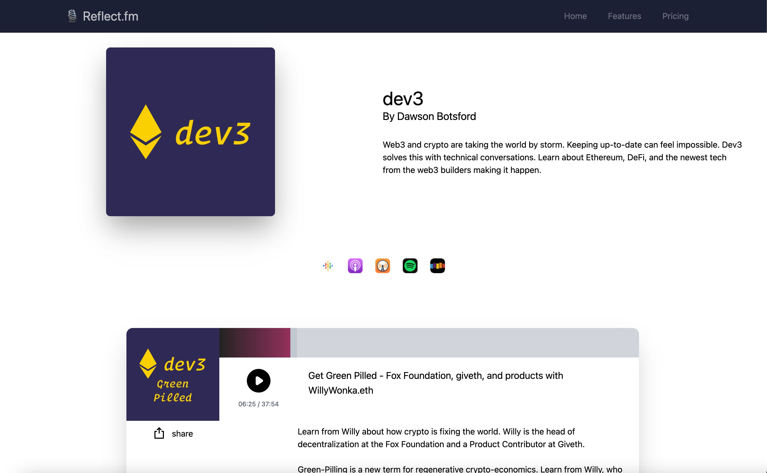
Task: Select the episode timestamp display
Action: click(x=258, y=403)
